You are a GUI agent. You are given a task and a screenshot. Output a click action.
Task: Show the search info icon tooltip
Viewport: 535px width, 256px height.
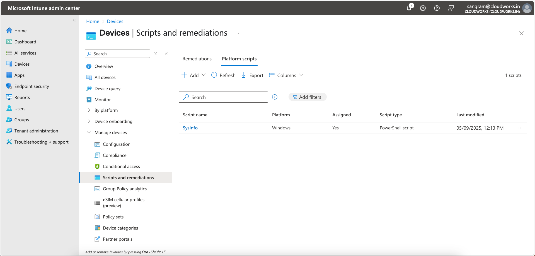coord(275,97)
